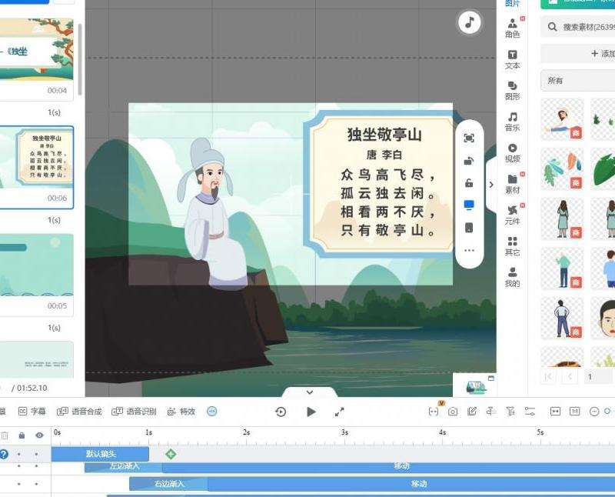Click the music note button on canvas
Viewport: 615px width, 497px height.
click(x=469, y=22)
